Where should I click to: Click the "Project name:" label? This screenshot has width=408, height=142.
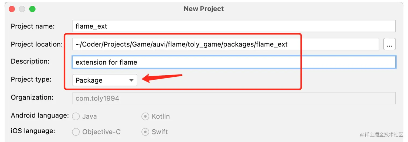pyautogui.click(x=33, y=26)
